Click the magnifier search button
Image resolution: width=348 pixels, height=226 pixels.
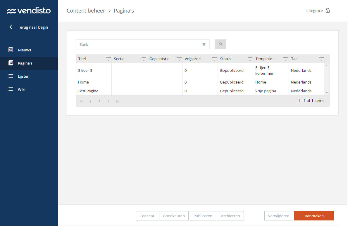pyautogui.click(x=220, y=44)
